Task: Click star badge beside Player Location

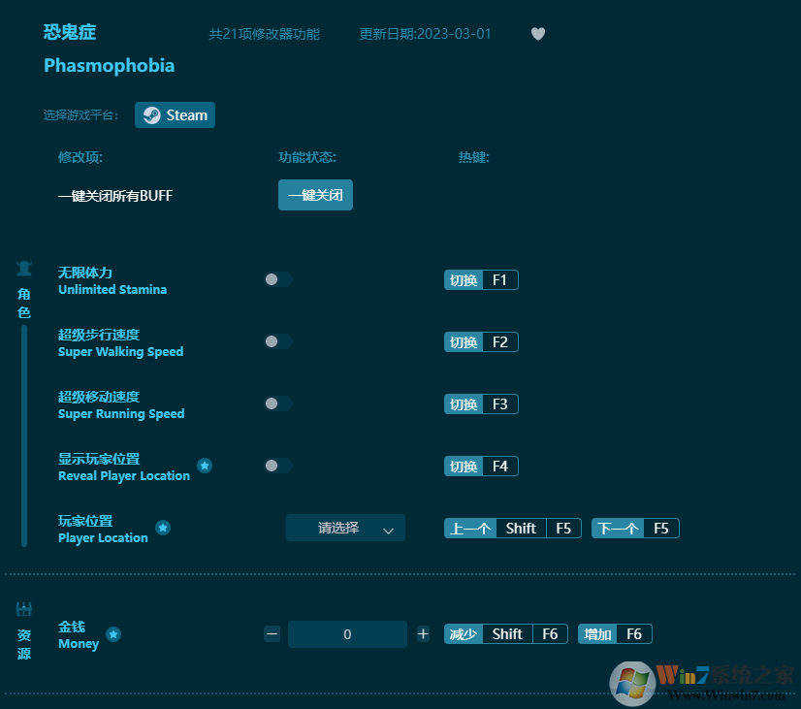Action: [163, 528]
